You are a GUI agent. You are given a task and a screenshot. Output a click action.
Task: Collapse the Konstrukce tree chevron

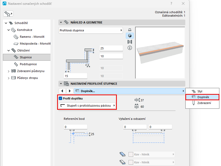9,30
